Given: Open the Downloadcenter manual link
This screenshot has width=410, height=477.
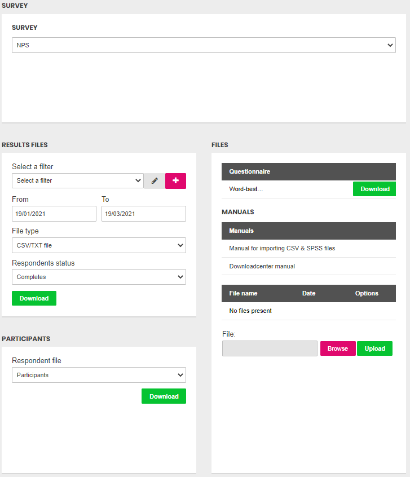Looking at the screenshot, I should pos(262,266).
